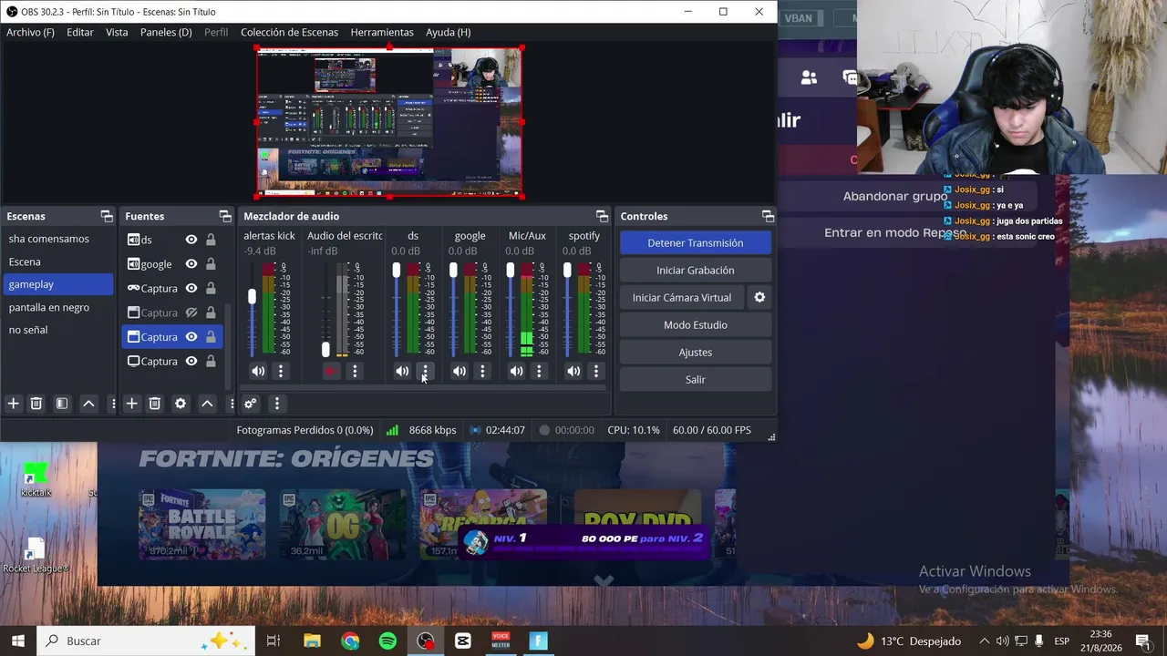
Task: Open properties gear for the selected source
Action: pyautogui.click(x=181, y=404)
